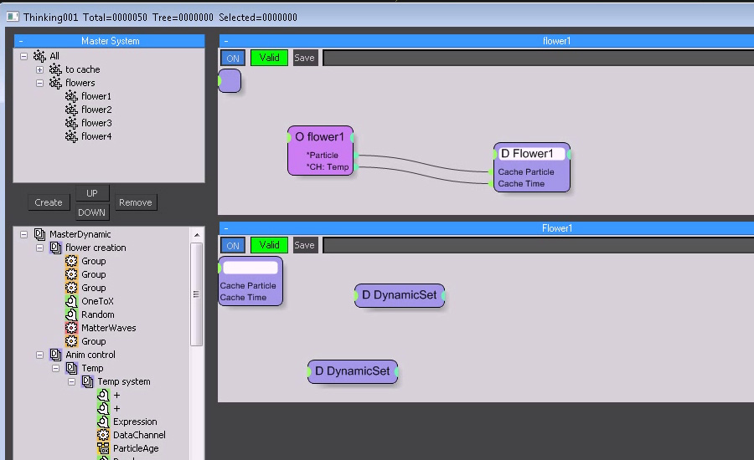Click the 'Temp system' dynamic set icon
This screenshot has width=754, height=460.
[87, 381]
